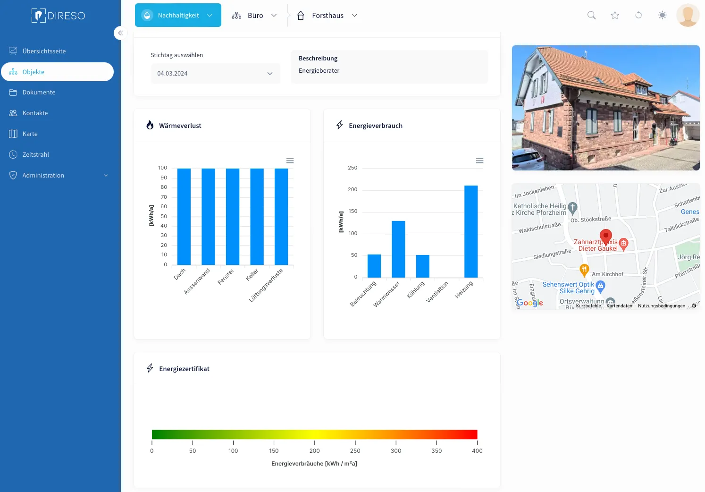Open Dokumente in the sidebar

[x=57, y=92]
